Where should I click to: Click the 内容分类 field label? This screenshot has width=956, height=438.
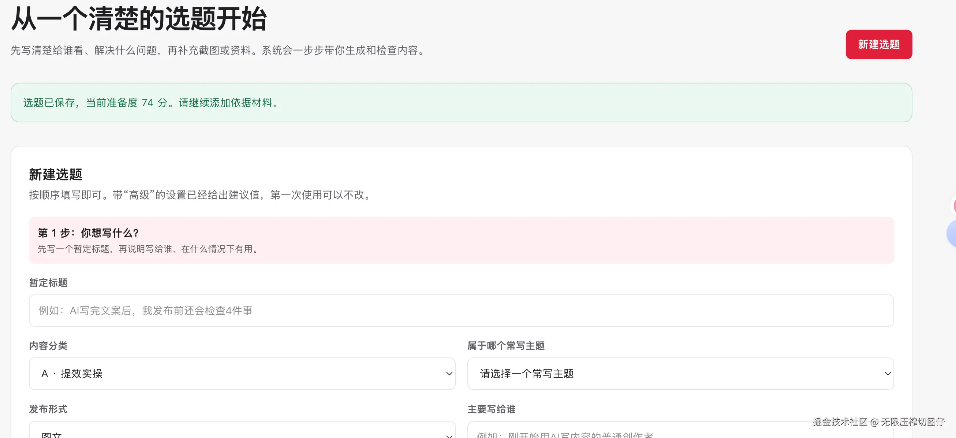tap(48, 346)
